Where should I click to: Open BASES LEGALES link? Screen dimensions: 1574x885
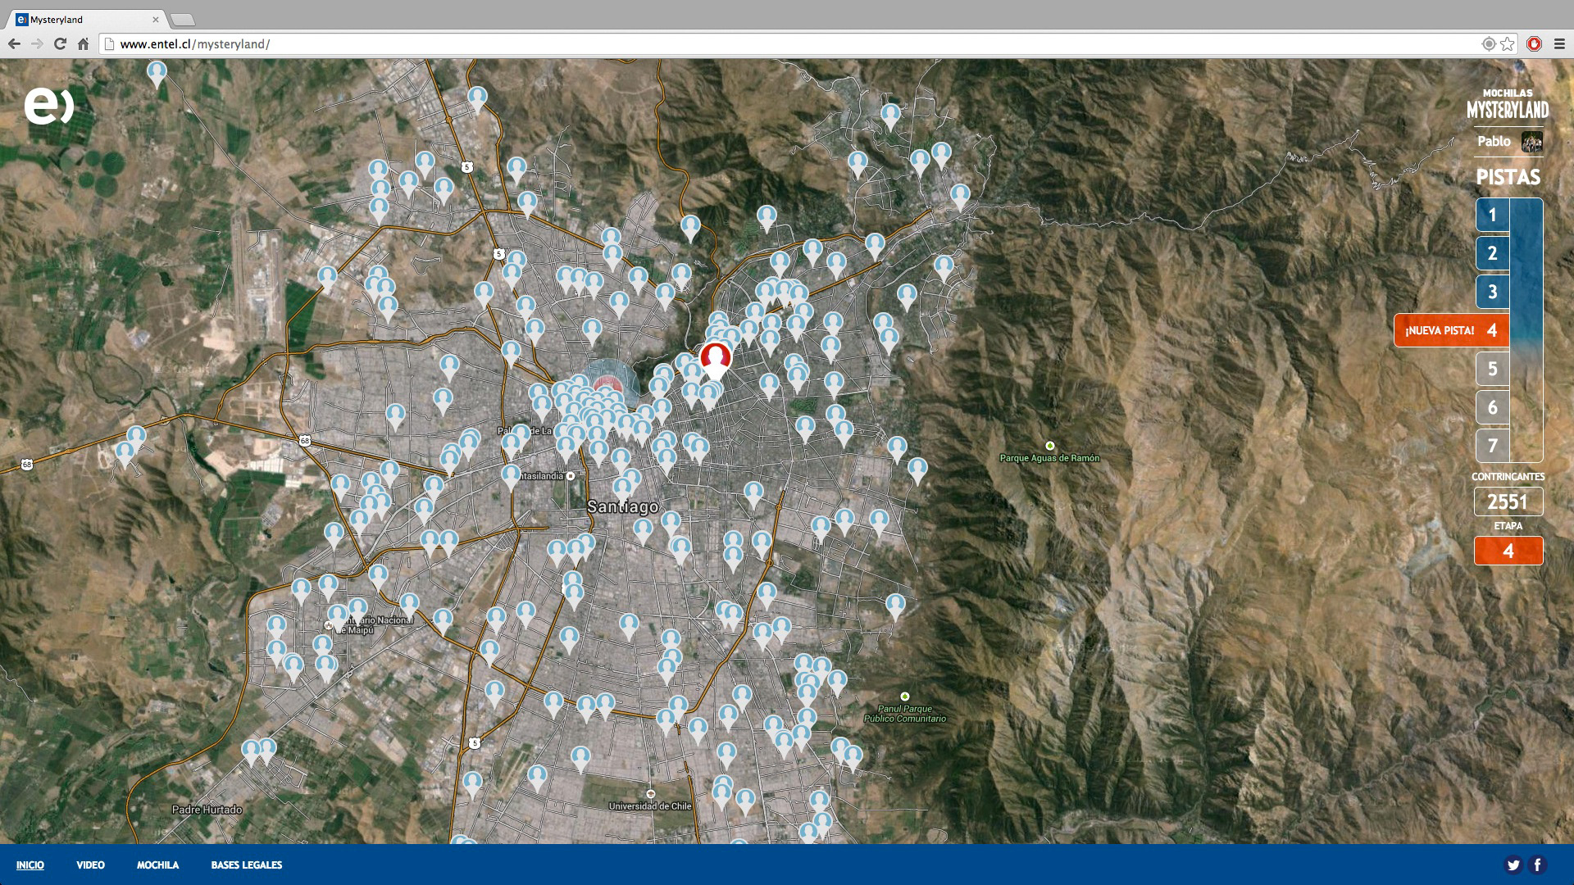coord(246,865)
